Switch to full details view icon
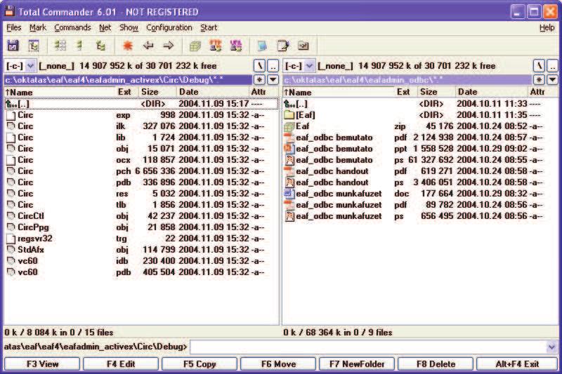Image resolution: width=562 pixels, height=374 pixels. (x=80, y=46)
